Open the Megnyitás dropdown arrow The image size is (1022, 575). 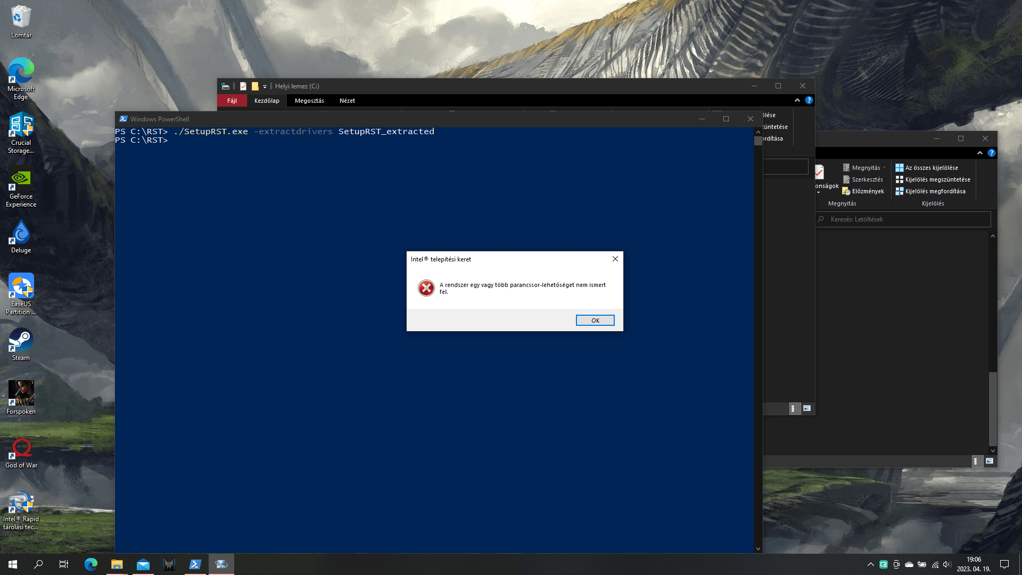[885, 167]
